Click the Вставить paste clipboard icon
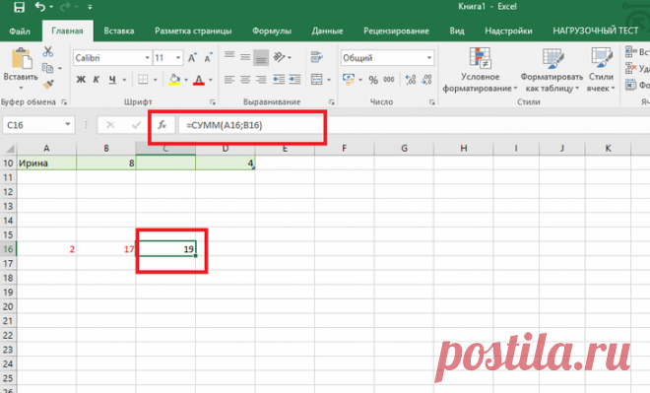The height and width of the screenshot is (393, 650). [x=21, y=58]
